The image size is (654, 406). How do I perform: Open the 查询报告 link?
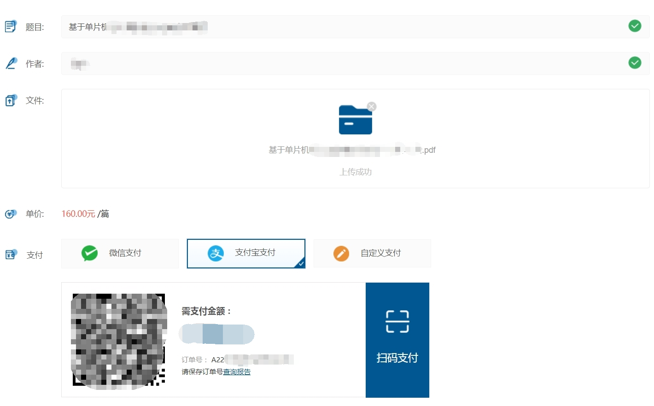pyautogui.click(x=237, y=372)
